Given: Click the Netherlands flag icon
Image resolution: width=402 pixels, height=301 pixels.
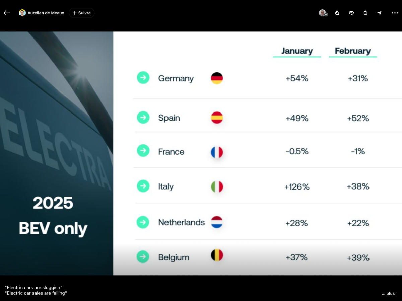Looking at the screenshot, I should coord(217,222).
